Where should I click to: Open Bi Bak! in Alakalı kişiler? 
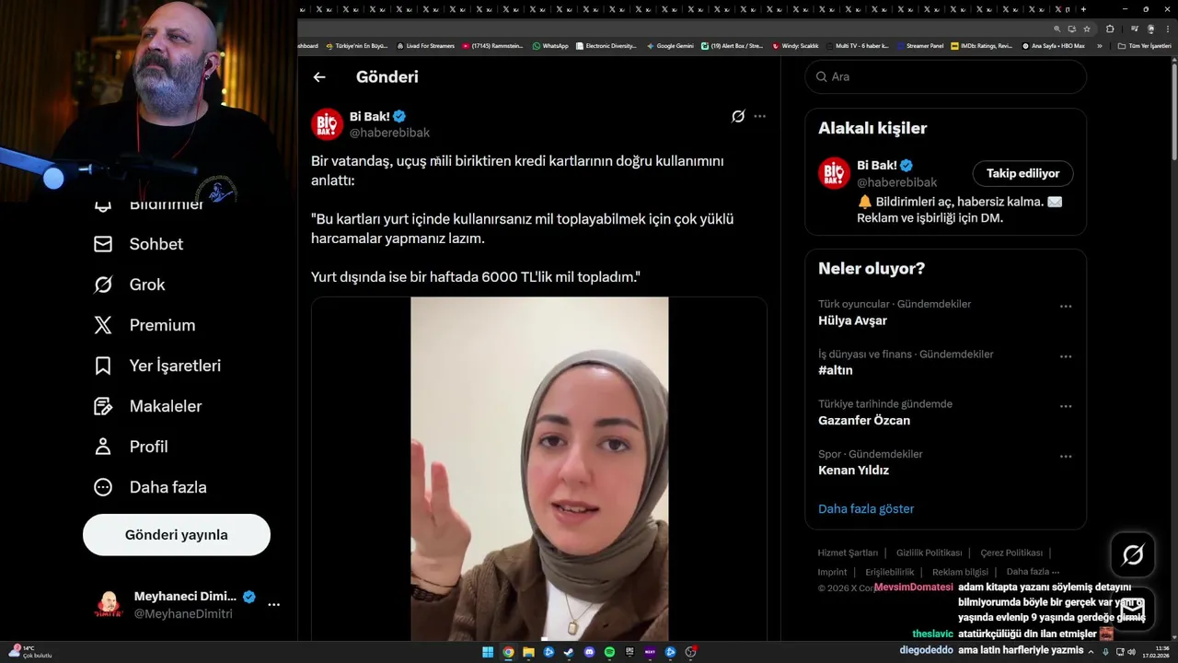877,165
